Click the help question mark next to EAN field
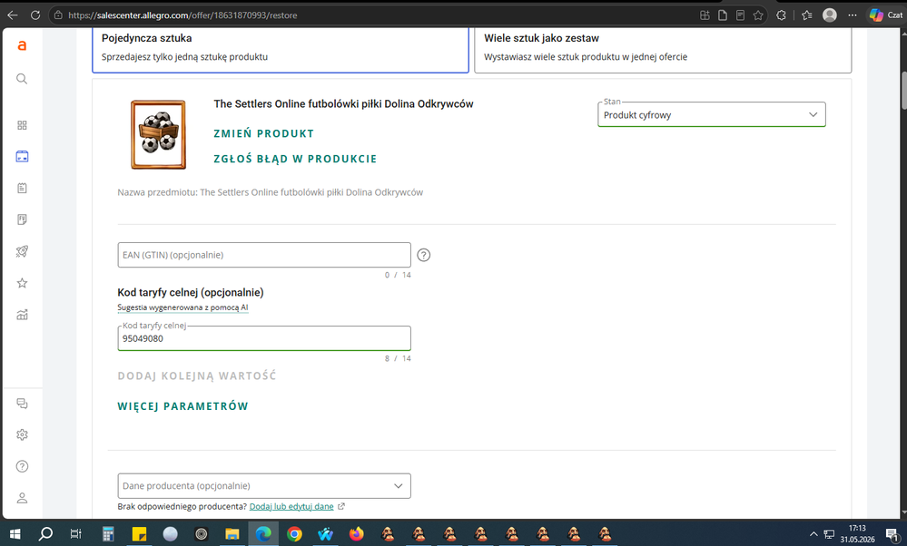Viewport: 907px width, 546px height. coord(423,255)
